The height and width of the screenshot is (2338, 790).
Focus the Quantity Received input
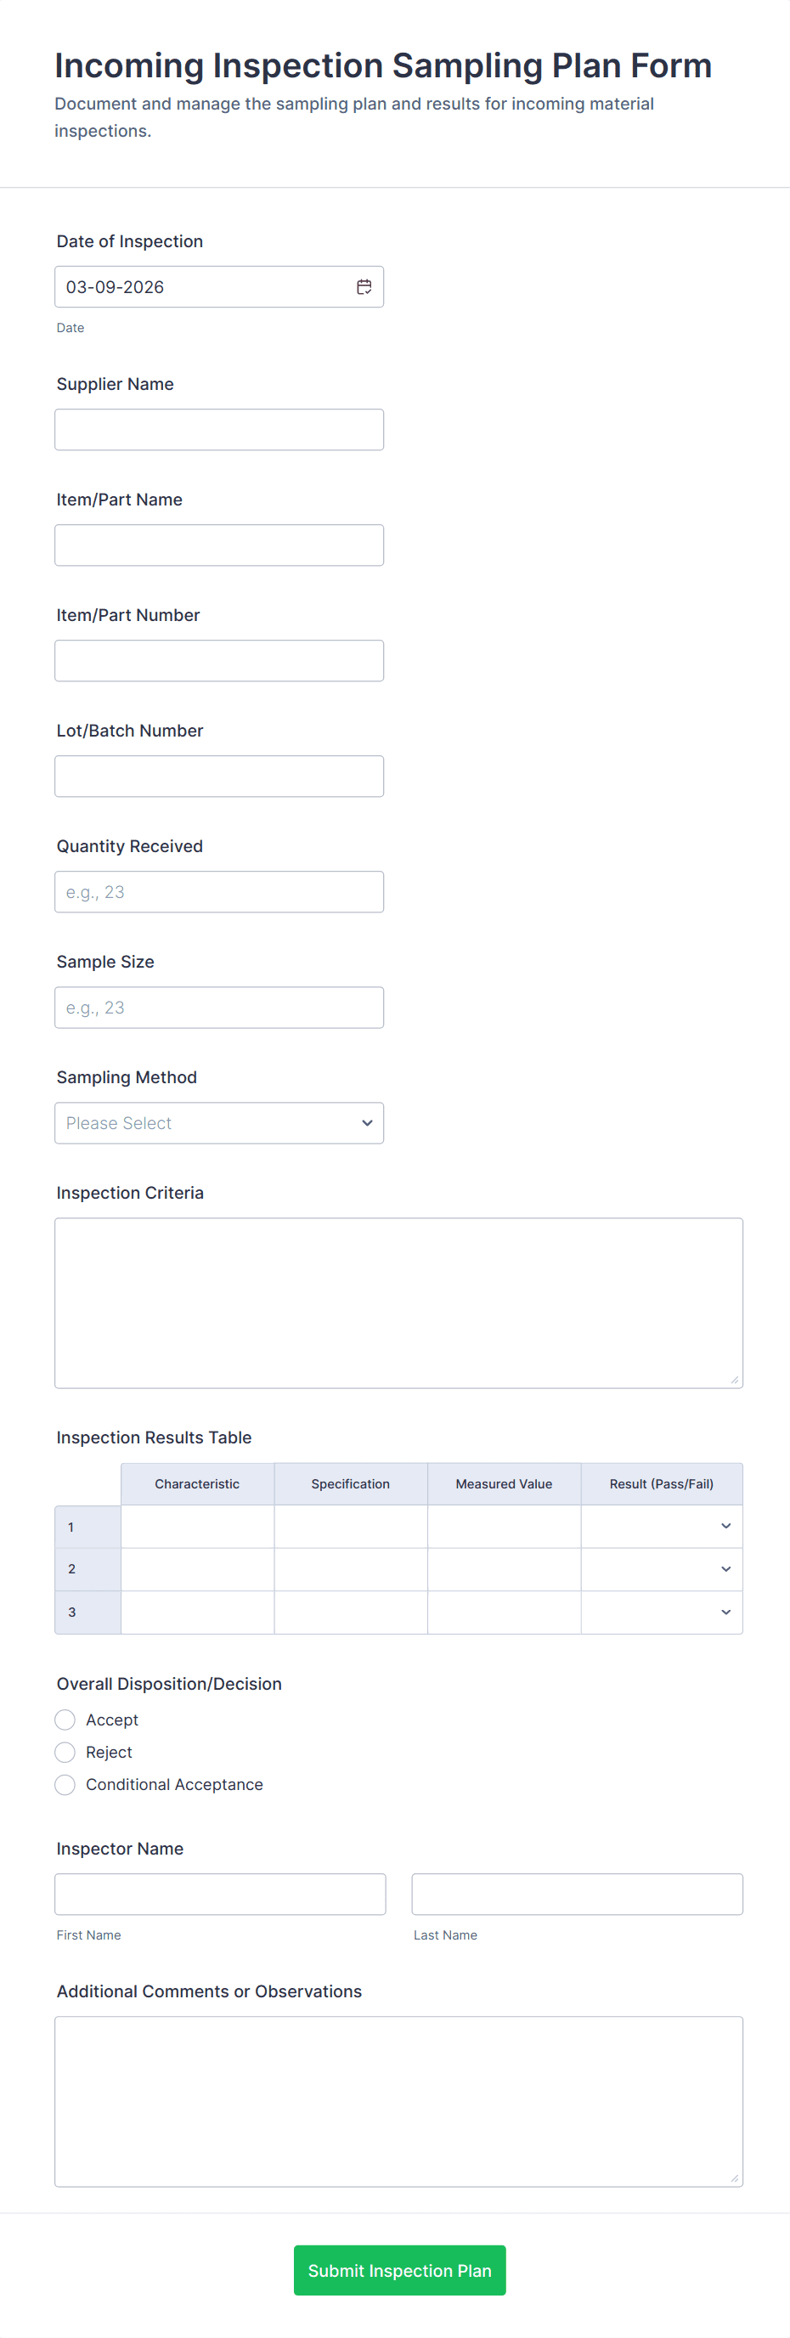click(x=218, y=892)
